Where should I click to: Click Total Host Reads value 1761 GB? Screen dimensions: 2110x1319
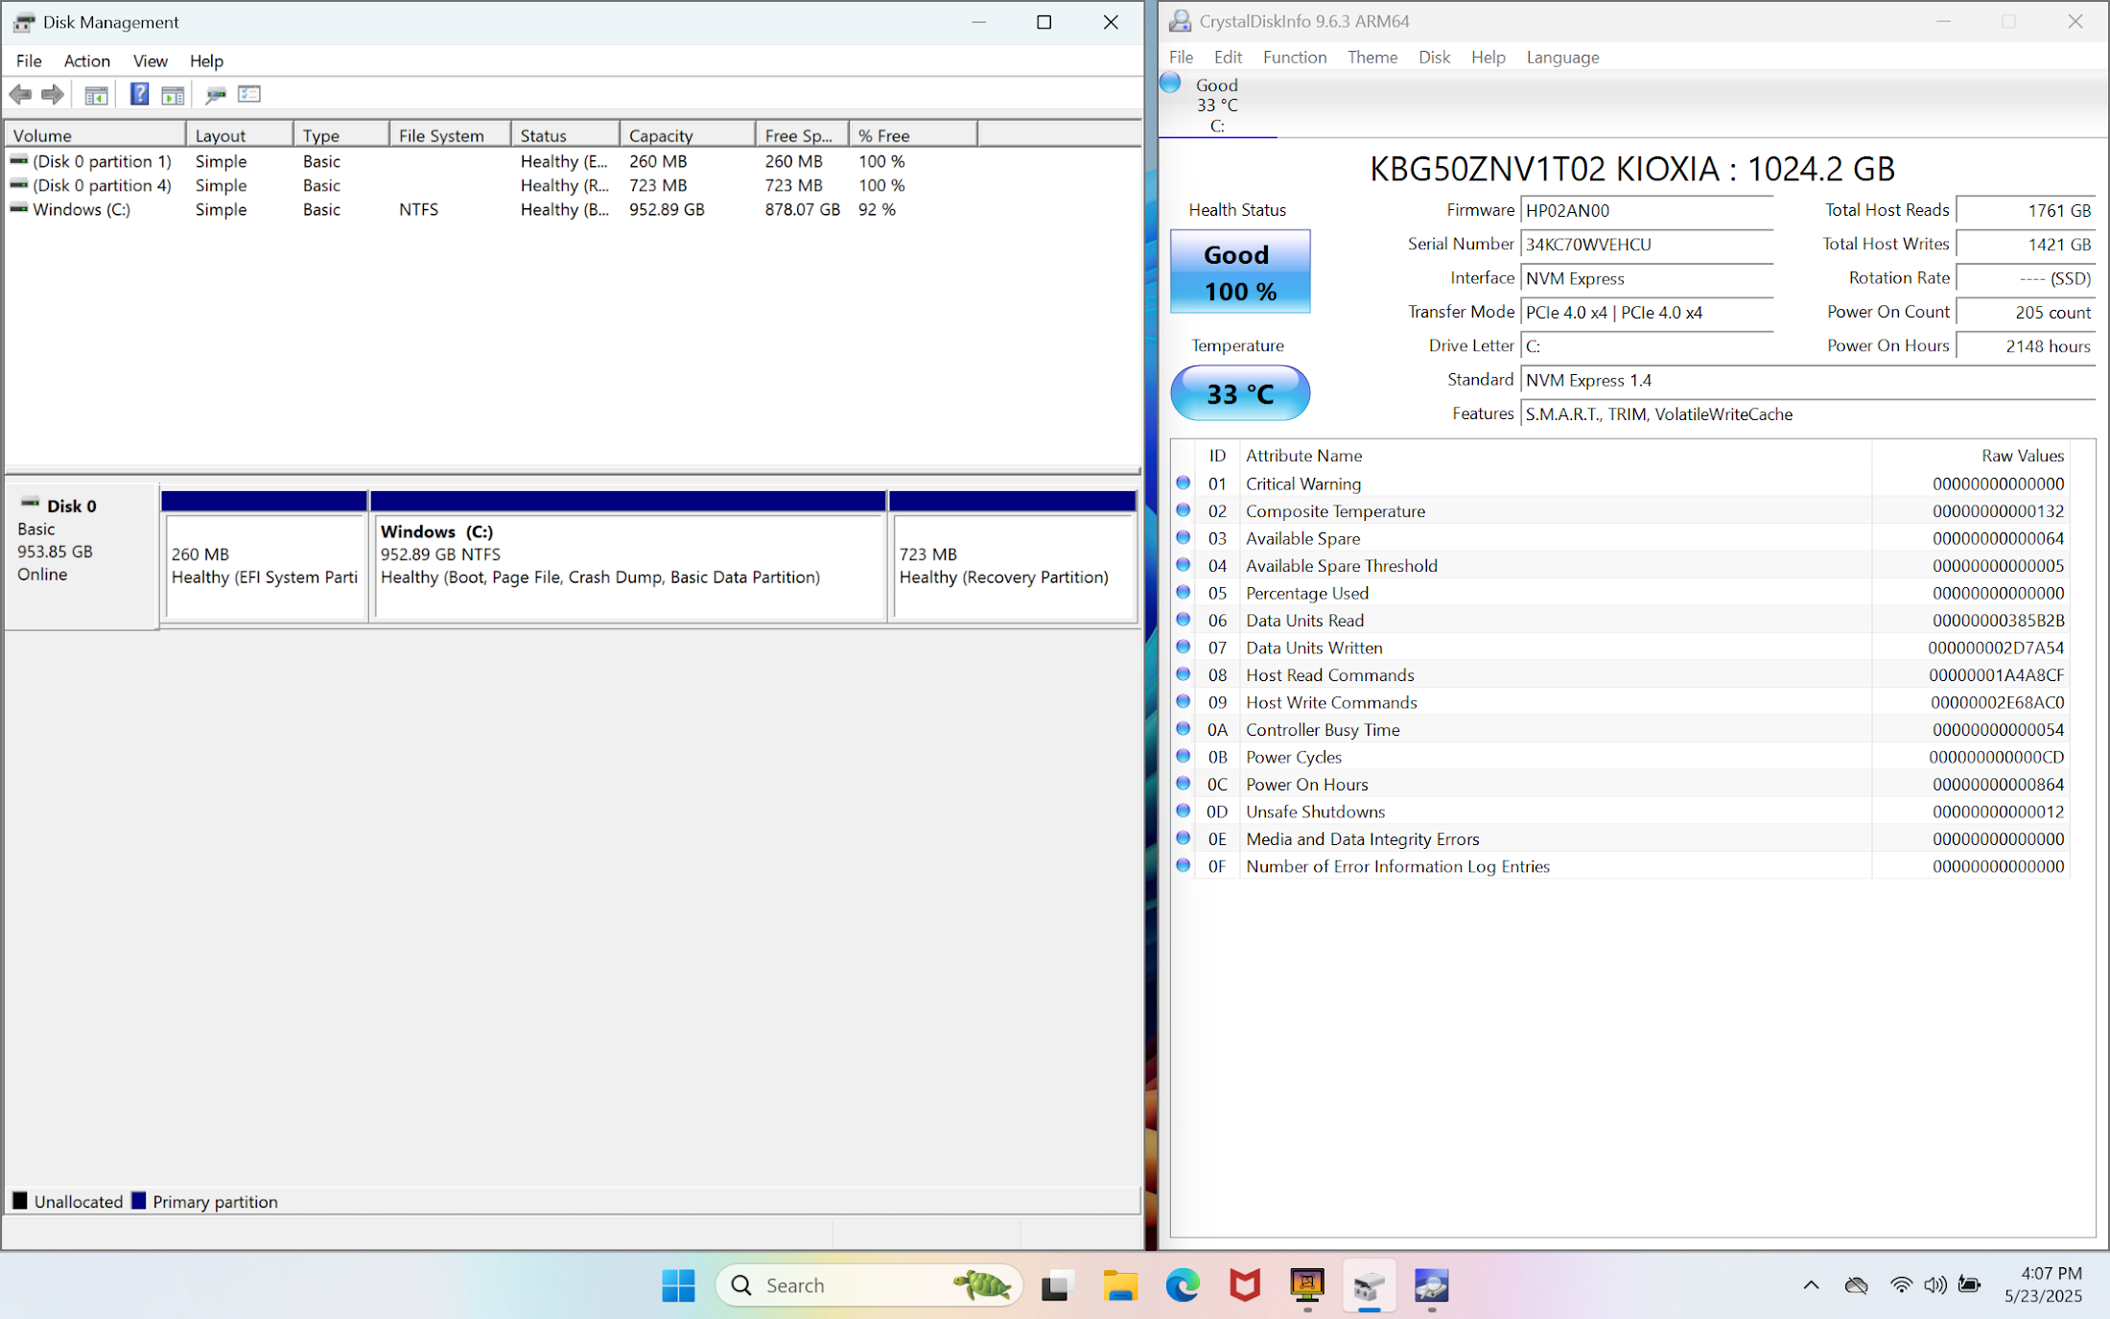pyautogui.click(x=2026, y=211)
